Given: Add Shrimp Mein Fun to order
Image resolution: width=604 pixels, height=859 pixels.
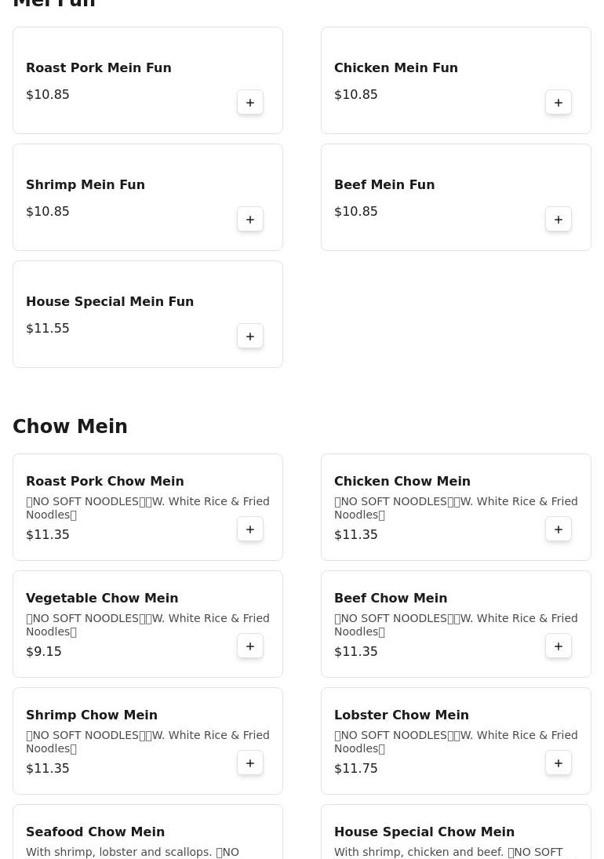Looking at the screenshot, I should [250, 220].
